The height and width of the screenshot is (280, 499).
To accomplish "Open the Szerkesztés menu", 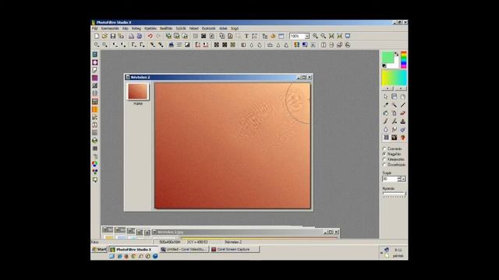I will point(110,29).
